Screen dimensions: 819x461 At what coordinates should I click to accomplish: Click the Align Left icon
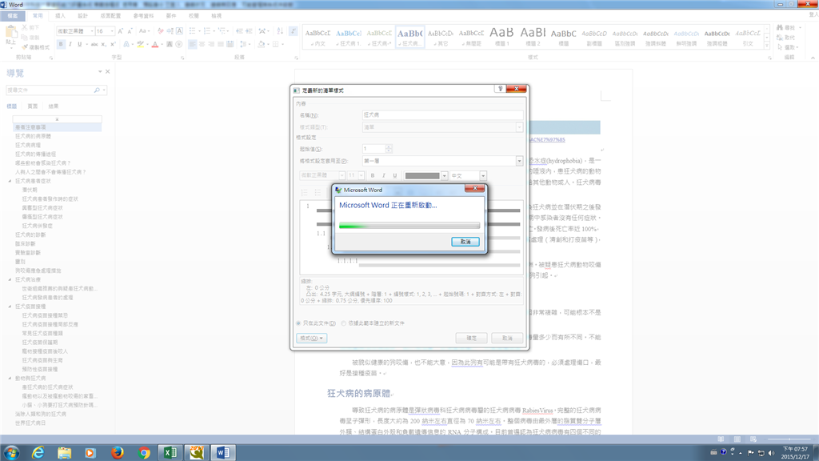pos(192,45)
